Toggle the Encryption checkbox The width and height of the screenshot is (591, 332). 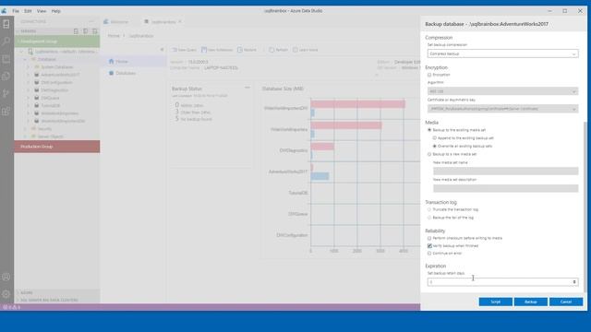tap(429, 75)
